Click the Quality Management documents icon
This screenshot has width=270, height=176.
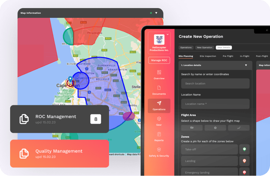[x=24, y=153]
